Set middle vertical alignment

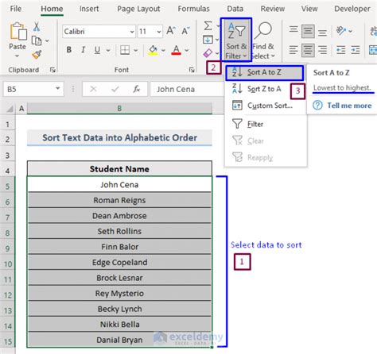pos(308,31)
